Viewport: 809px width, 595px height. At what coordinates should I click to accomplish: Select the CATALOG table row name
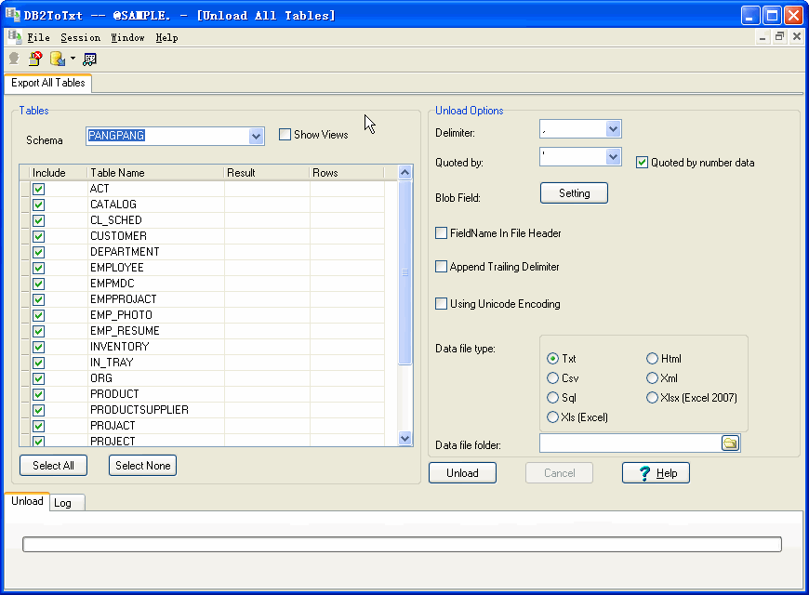113,205
